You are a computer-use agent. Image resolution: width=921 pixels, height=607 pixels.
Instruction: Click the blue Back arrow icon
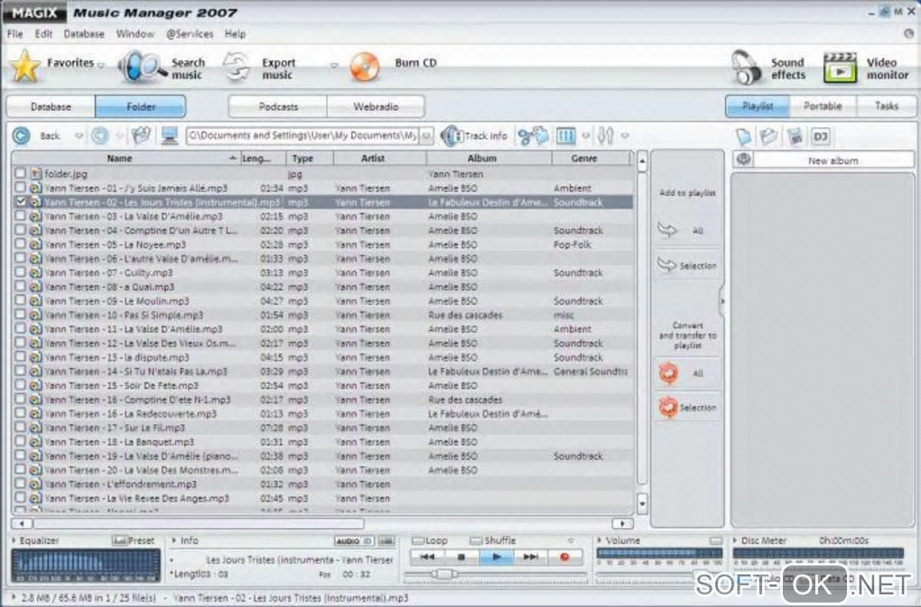[21, 135]
